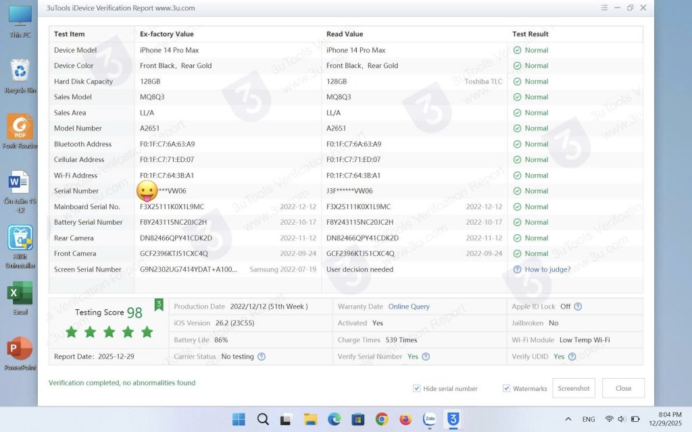Toggle the Hide serial number checkbox
Screen dimensions: 692x432
click(x=417, y=388)
